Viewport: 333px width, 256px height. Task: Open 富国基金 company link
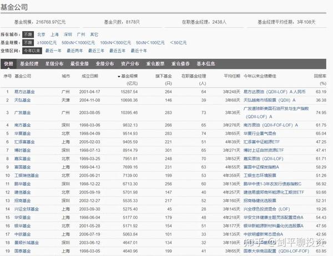(x=23, y=167)
